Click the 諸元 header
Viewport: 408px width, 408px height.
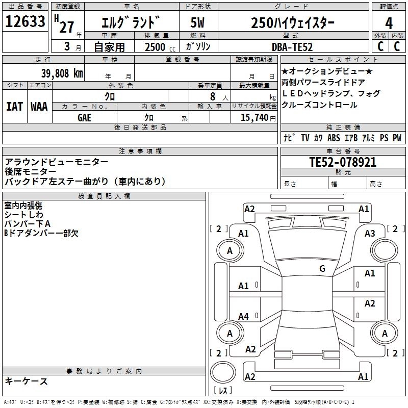coord(343,172)
